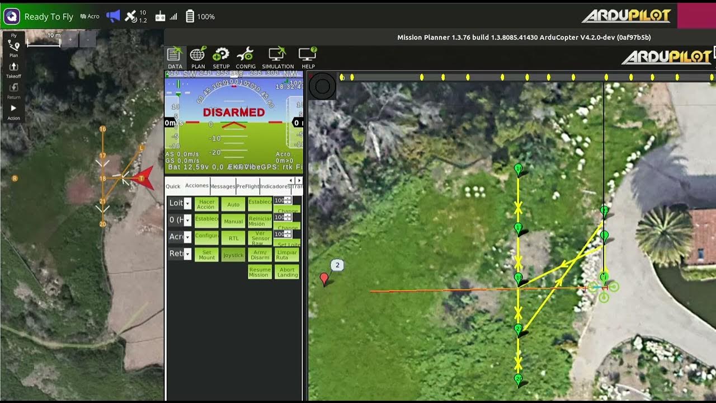716x403 pixels.
Task: Show RC radio controller status icon
Action: click(160, 16)
